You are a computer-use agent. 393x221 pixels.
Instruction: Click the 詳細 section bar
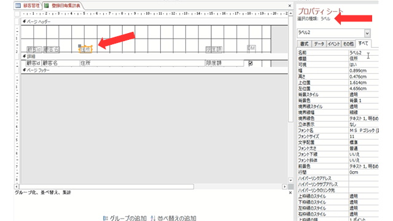click(154, 56)
